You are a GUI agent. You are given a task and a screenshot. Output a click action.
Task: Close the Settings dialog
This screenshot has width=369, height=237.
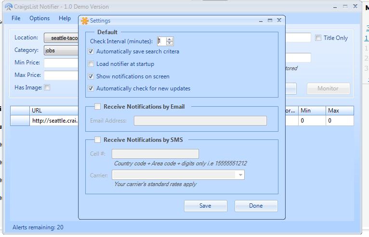coord(279,20)
